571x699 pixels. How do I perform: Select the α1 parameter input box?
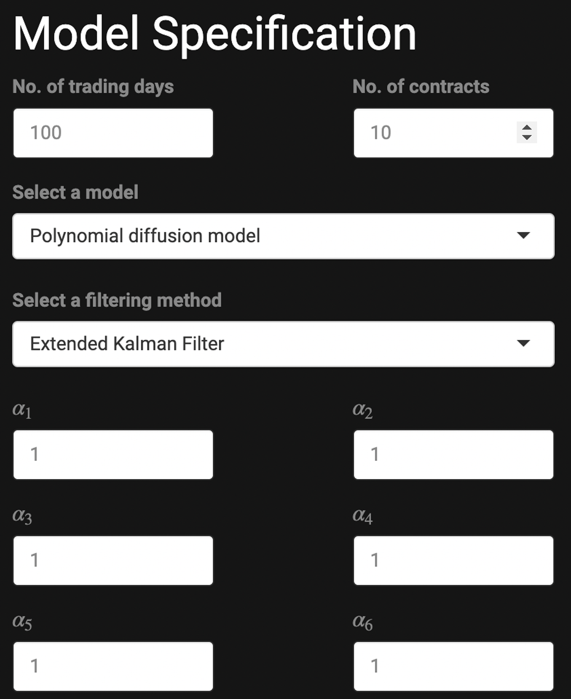pos(113,455)
